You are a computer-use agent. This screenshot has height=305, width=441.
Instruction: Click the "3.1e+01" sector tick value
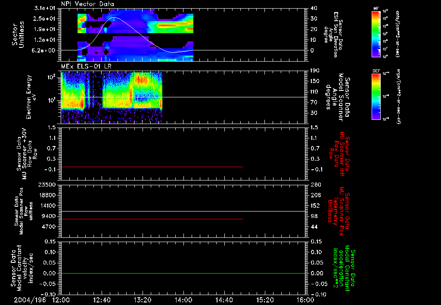point(45,8)
